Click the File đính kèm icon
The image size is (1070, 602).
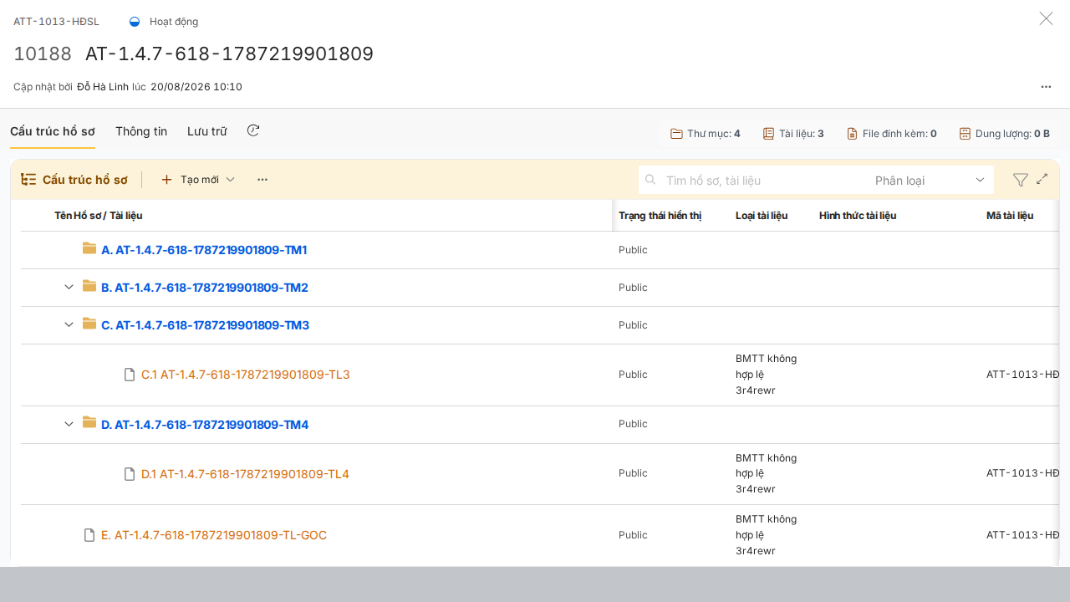852,134
